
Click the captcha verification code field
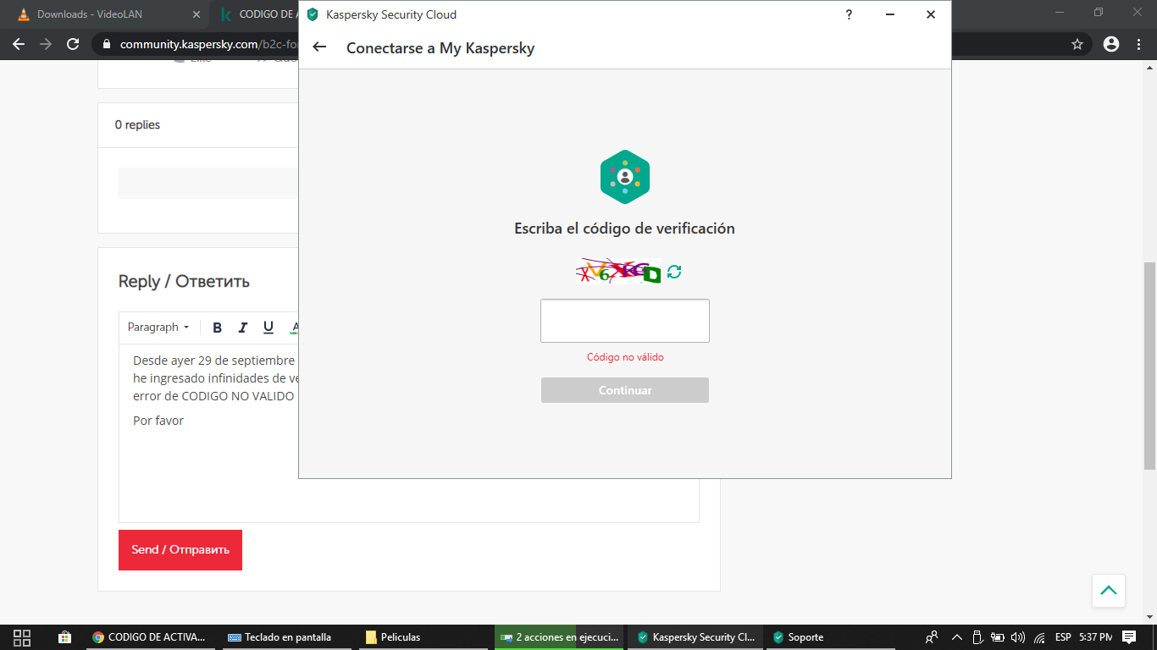(625, 321)
